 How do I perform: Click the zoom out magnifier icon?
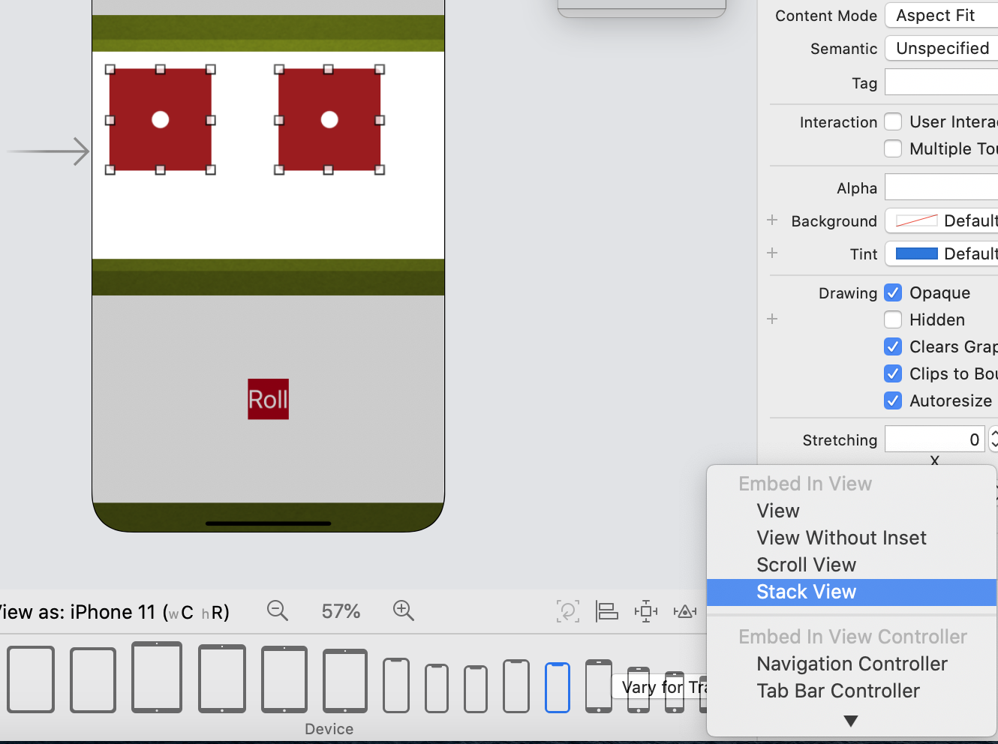tap(277, 611)
